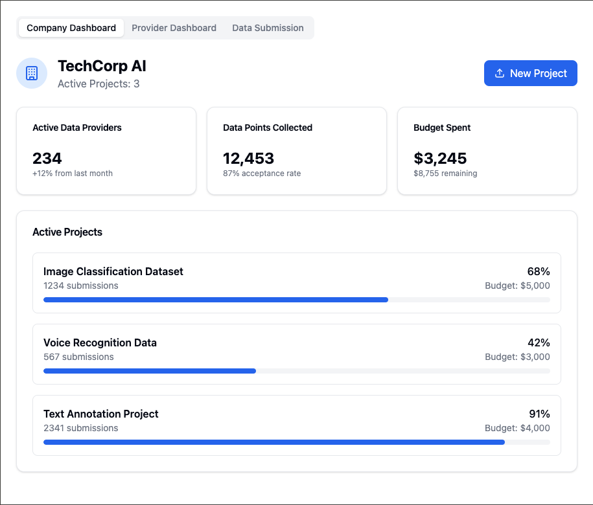Select the Voice Recognition Data project
This screenshot has width=593, height=505.
pyautogui.click(x=100, y=343)
